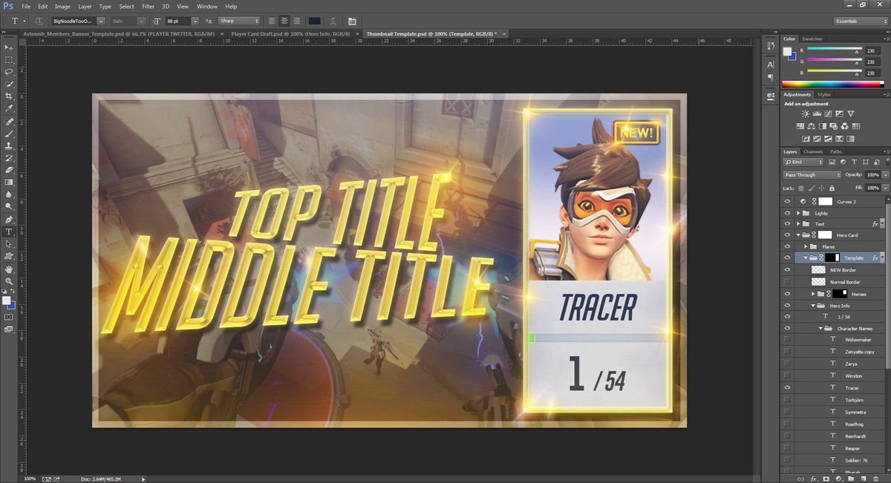The width and height of the screenshot is (891, 483).
Task: Select the Zoom tool
Action: [9, 281]
